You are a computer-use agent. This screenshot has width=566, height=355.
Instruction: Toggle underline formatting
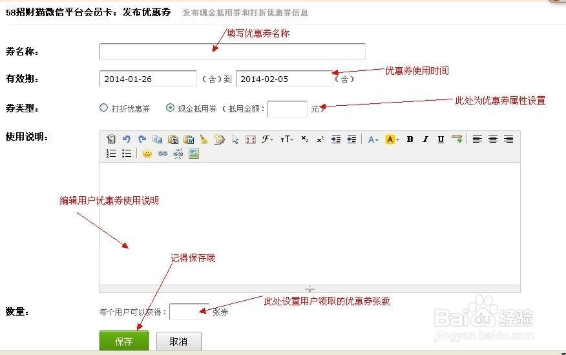tap(441, 139)
